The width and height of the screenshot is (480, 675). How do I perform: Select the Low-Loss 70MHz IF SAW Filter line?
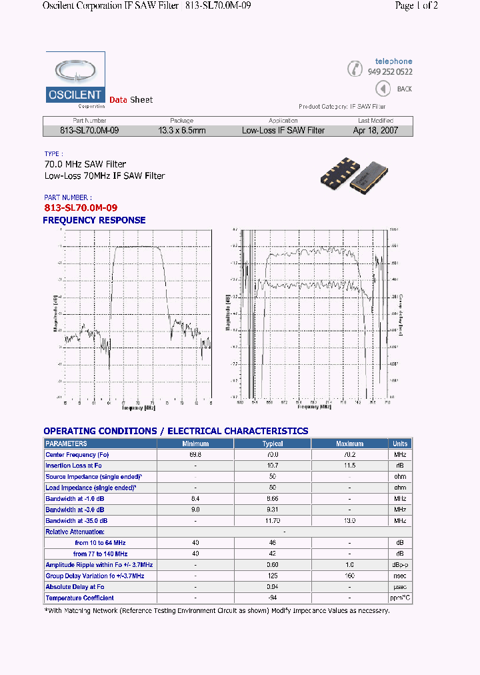point(105,175)
